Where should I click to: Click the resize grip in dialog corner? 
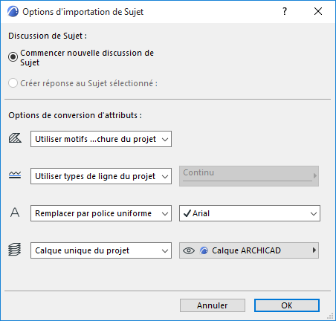click(x=330, y=316)
